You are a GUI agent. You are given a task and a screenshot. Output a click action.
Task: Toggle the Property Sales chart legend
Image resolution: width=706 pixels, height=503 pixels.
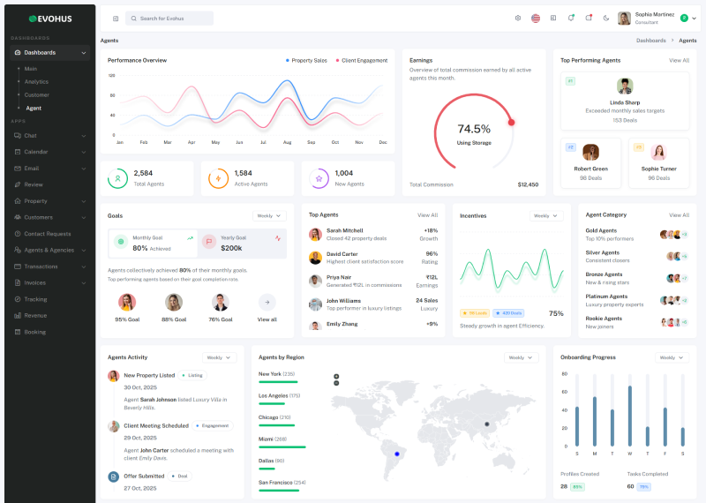[x=306, y=60]
